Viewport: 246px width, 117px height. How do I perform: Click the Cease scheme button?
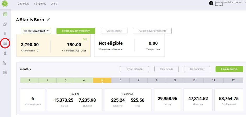[x=114, y=31]
